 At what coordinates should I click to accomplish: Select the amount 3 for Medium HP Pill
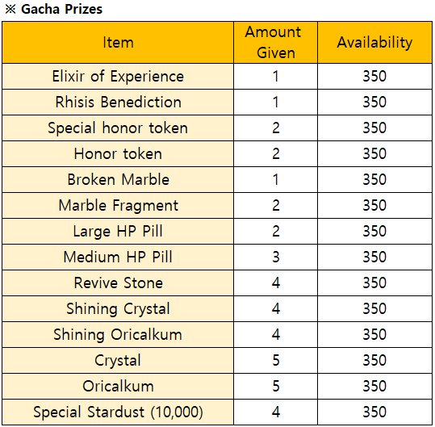click(275, 257)
